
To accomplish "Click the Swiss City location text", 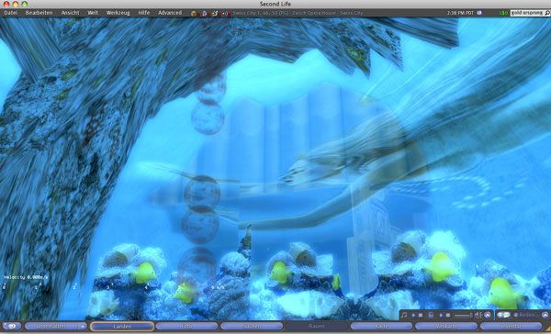I will click(x=298, y=13).
